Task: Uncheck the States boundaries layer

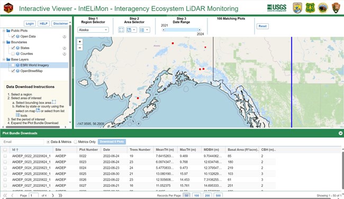Action: (13, 48)
